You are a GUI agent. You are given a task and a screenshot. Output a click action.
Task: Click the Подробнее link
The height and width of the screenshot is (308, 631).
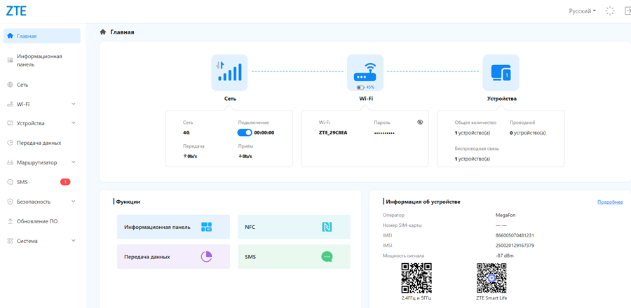click(x=609, y=202)
